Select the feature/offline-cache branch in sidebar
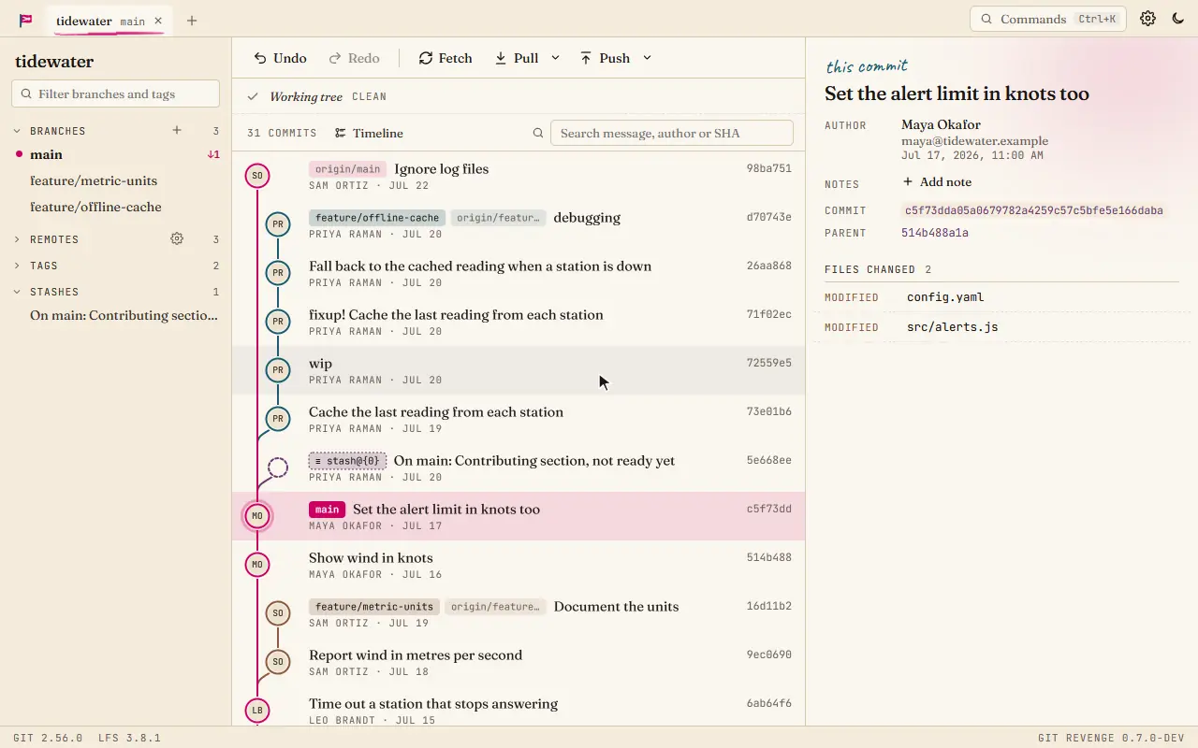 [x=116, y=207]
